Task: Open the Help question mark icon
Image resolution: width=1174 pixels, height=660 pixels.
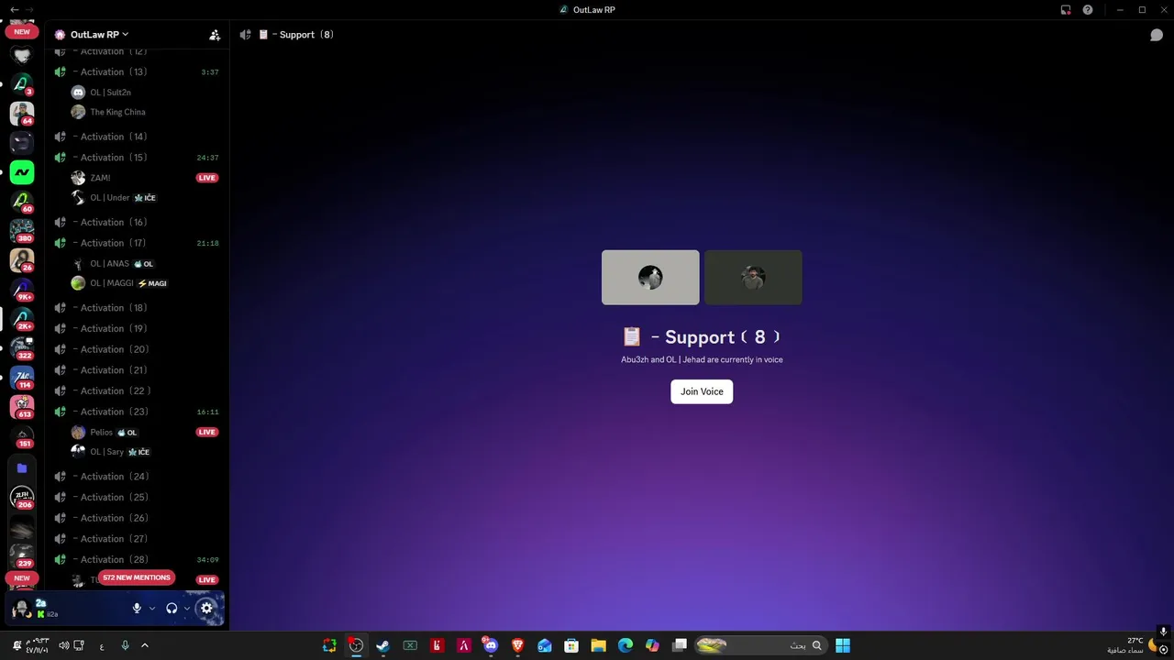Action: pyautogui.click(x=1088, y=9)
